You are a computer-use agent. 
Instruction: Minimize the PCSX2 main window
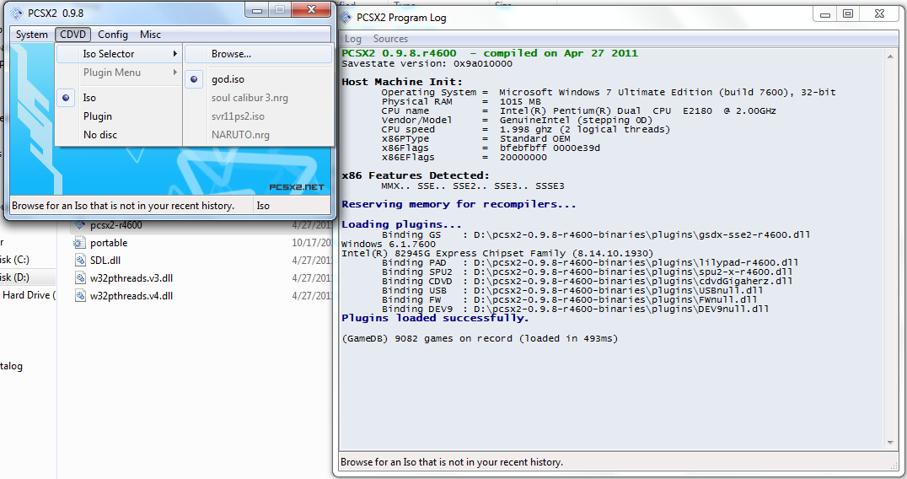point(257,10)
